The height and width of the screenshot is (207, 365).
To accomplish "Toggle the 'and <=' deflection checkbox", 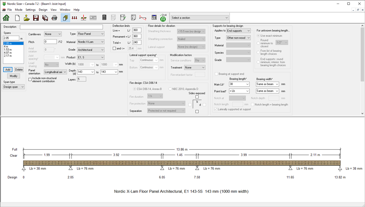I will pyautogui.click(x=114, y=48).
